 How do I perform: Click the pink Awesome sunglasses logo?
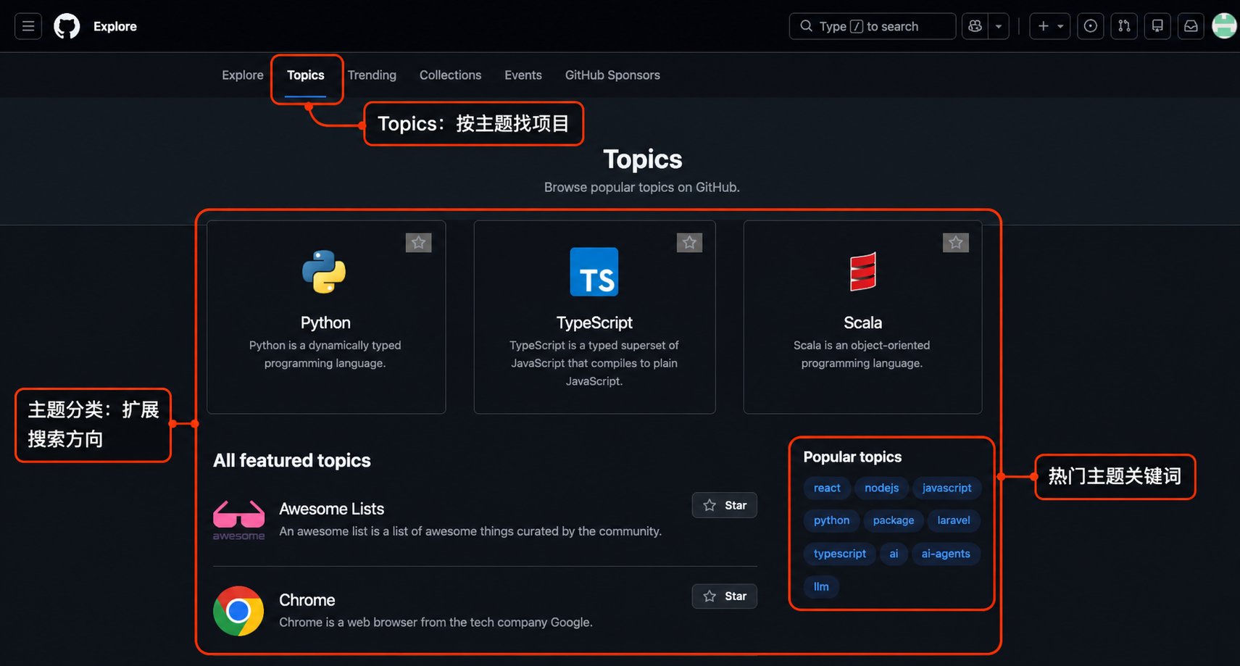coord(238,520)
